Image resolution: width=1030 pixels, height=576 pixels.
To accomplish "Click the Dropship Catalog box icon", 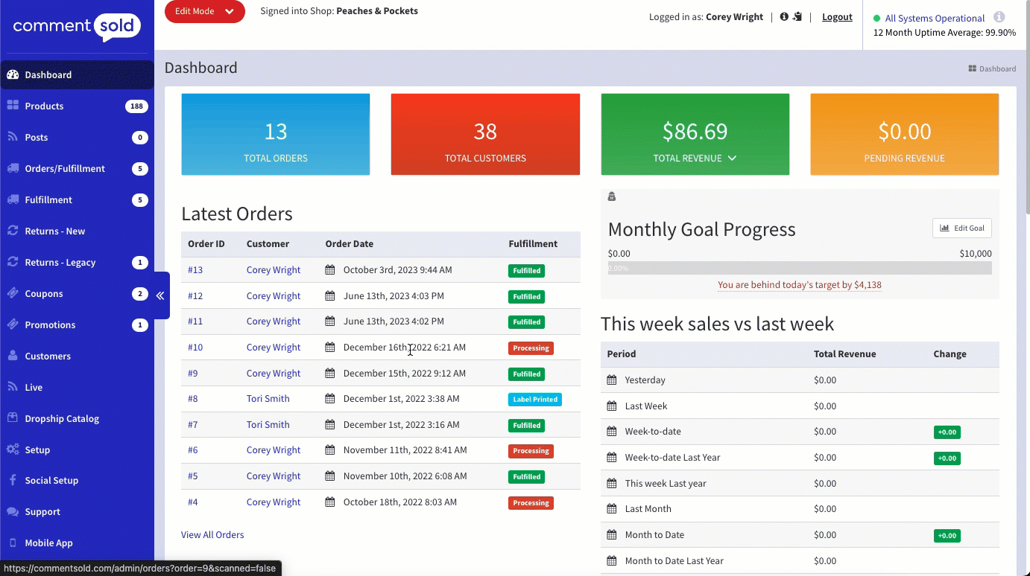I will (13, 418).
